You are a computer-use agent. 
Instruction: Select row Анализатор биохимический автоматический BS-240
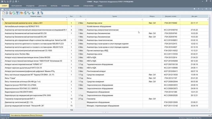[105, 37]
